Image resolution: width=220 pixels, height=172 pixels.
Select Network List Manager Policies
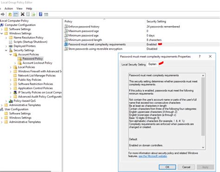click(x=37, y=76)
